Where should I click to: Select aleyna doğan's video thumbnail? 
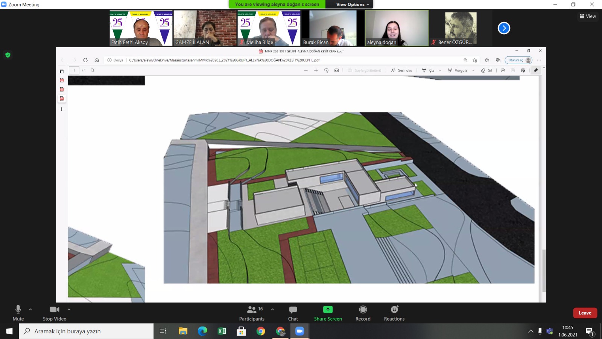[x=397, y=28]
